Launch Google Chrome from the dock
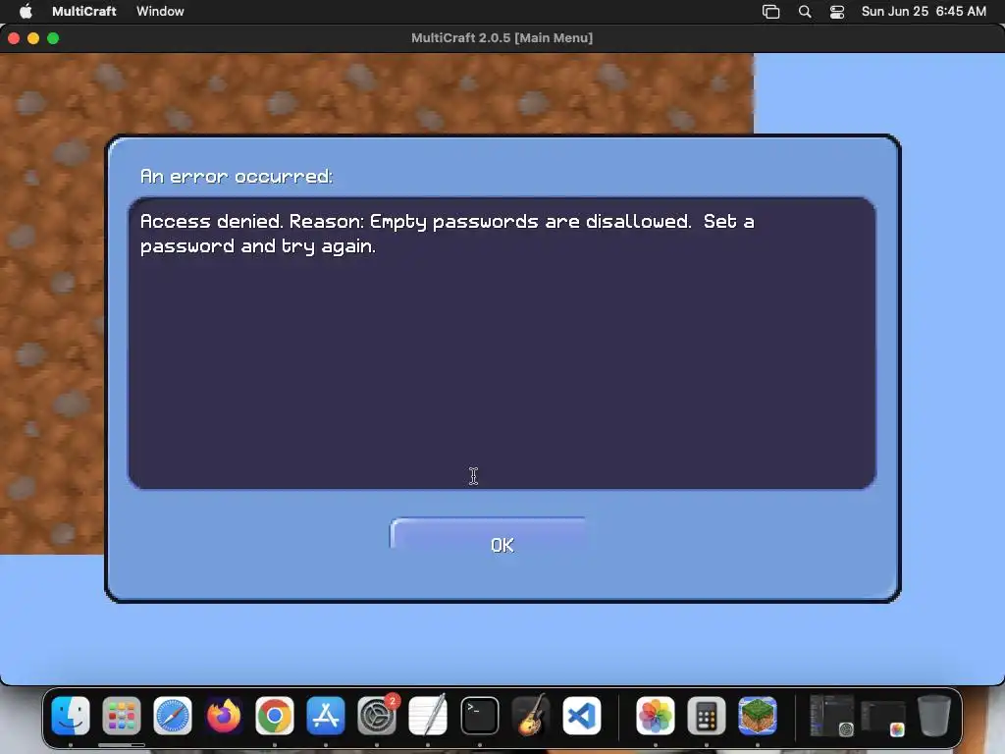This screenshot has height=754, width=1005. (x=275, y=716)
